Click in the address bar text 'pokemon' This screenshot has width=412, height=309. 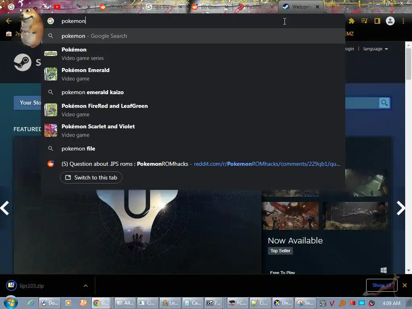tap(73, 21)
